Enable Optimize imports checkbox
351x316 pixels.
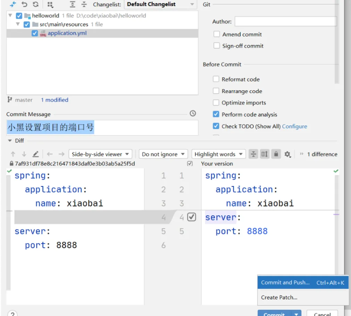[216, 102]
